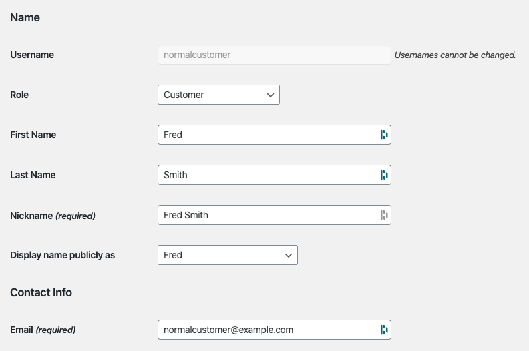Click into the Last Name field containing Smith
Viewport: 529px width, 351px height.
(x=267, y=175)
